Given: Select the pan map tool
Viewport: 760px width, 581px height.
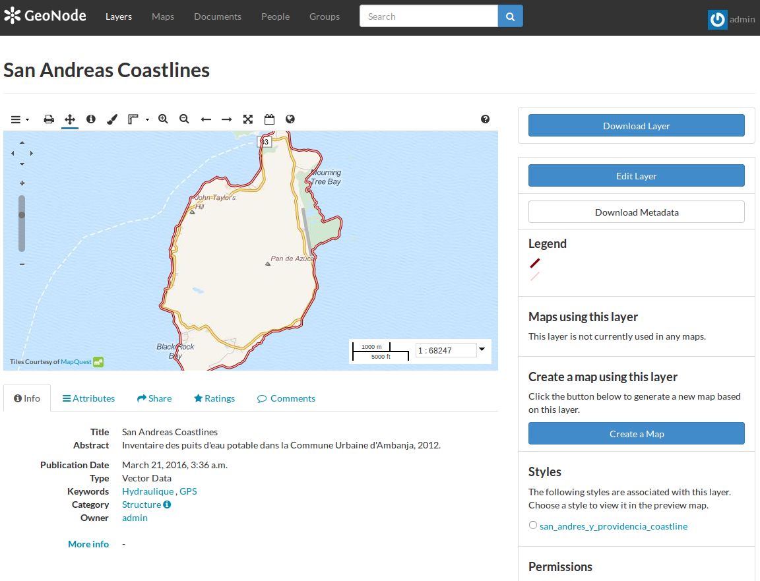Looking at the screenshot, I should pyautogui.click(x=70, y=119).
